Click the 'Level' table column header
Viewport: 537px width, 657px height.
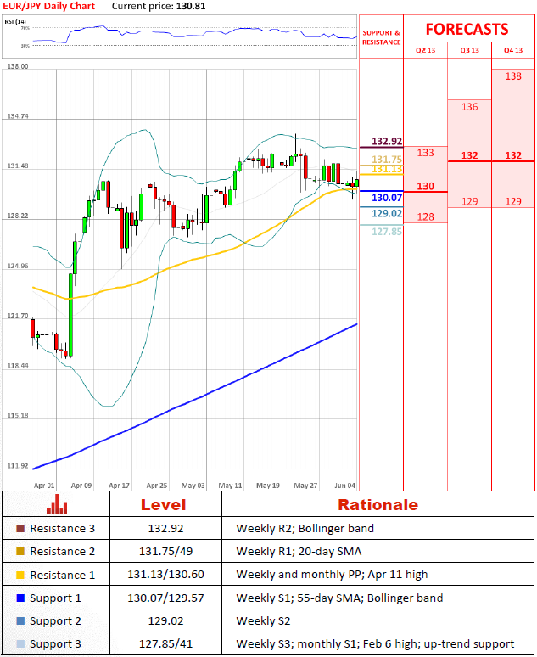[164, 505]
